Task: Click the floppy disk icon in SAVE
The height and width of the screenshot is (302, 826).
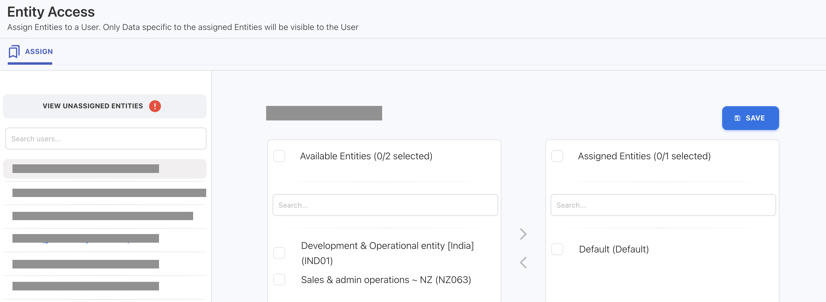Action: pos(737,118)
